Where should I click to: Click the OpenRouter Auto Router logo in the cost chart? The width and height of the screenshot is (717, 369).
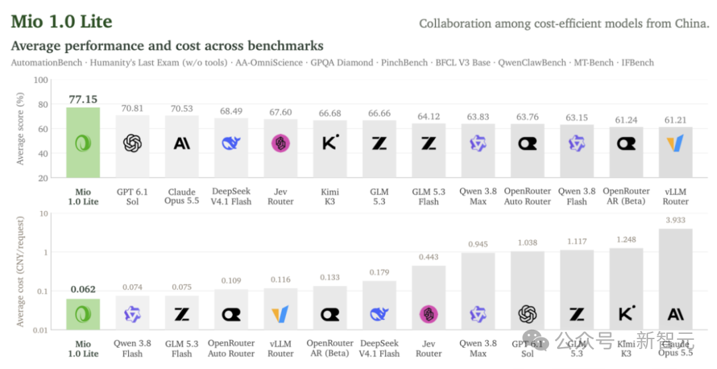click(231, 314)
